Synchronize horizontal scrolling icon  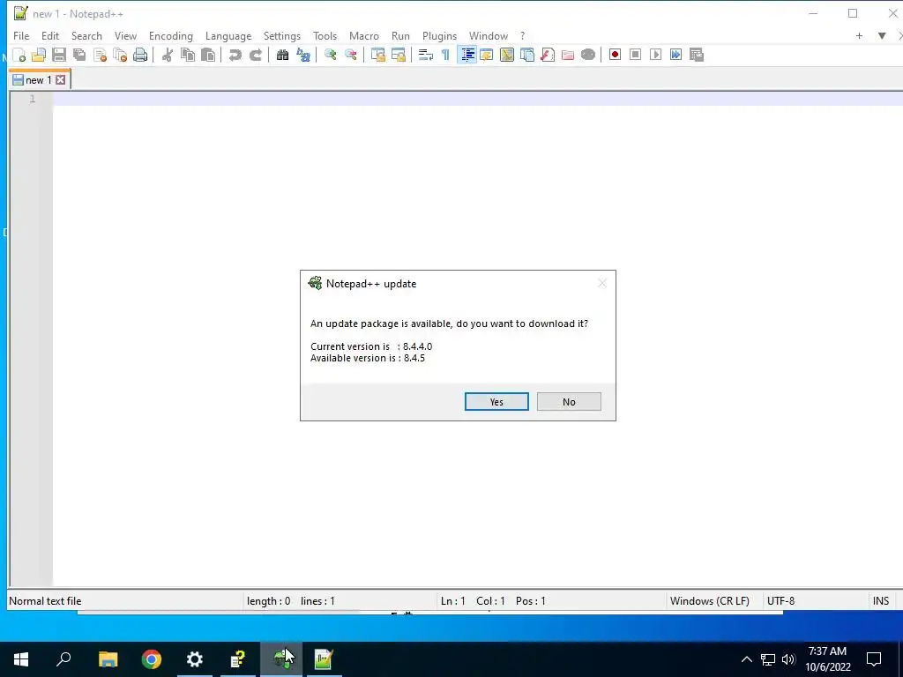coord(398,56)
